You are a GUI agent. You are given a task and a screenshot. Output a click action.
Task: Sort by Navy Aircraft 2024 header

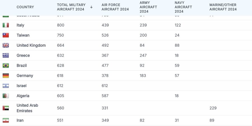pos(183,7)
